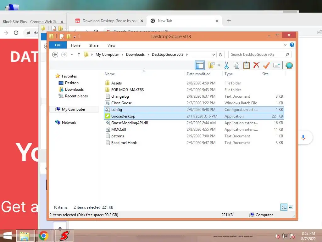Screen dimensions: 322x242
Task: Expand the arrow after DesktopGoose v0.3 breadcrumb
Action: coord(187,55)
